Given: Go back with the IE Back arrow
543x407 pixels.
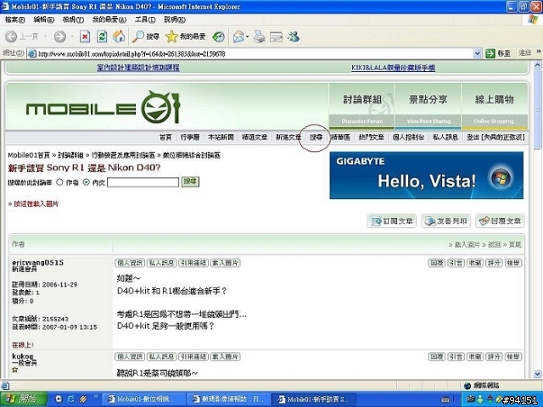Looking at the screenshot, I should [11, 36].
